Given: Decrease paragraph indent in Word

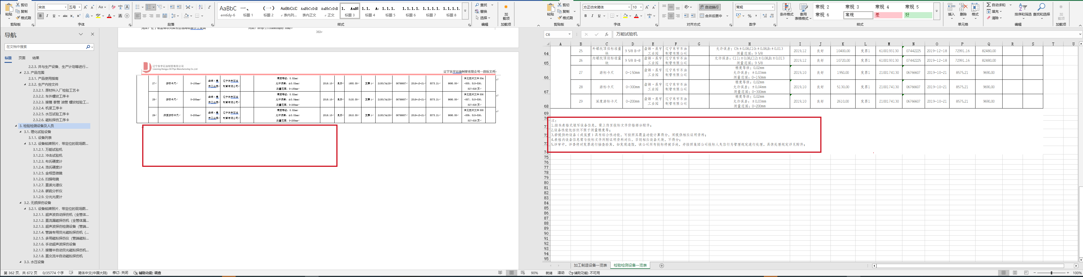Looking at the screenshot, I should [x=173, y=7].
